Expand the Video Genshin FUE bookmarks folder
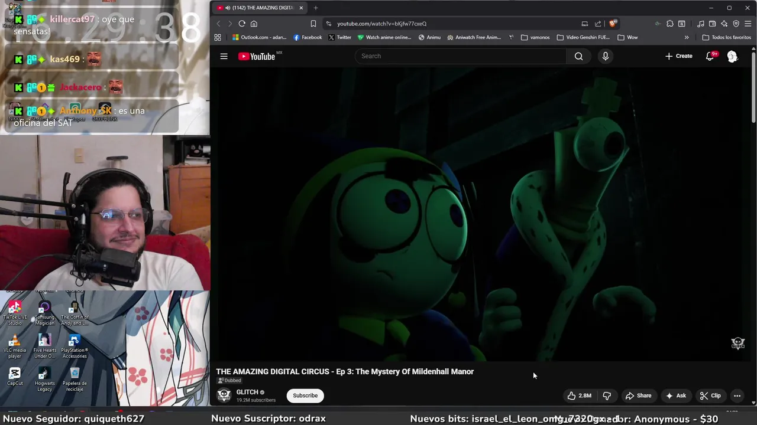This screenshot has height=425, width=757. 583,37
